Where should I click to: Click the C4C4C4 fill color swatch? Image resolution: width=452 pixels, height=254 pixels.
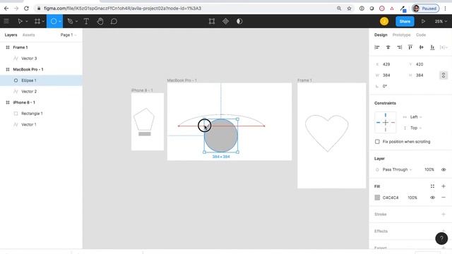point(377,198)
